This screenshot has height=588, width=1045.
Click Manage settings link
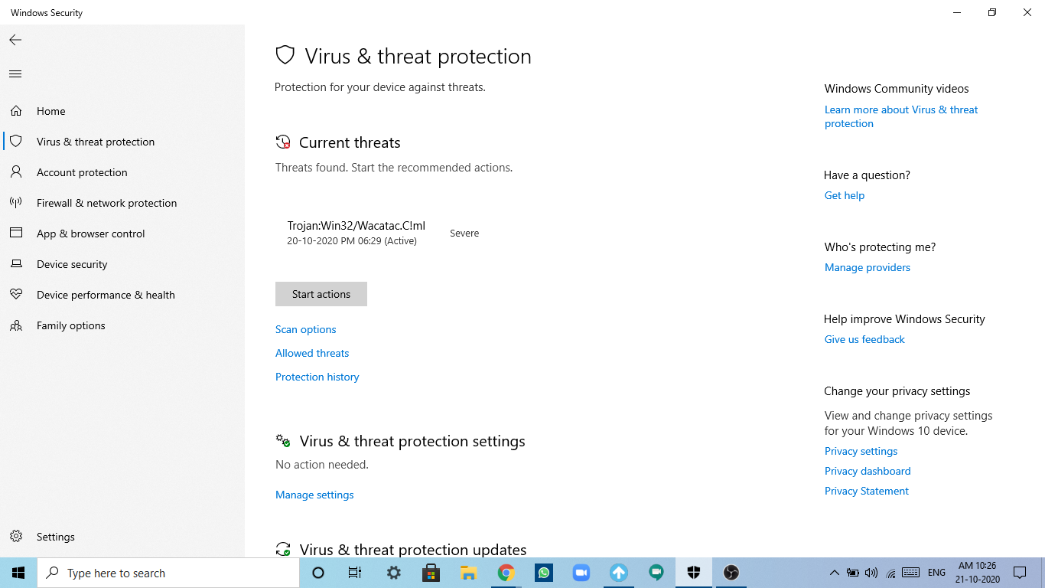pos(314,495)
